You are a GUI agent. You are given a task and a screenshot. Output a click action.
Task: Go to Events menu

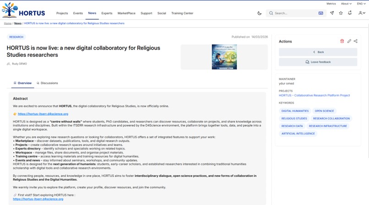coord(78,13)
